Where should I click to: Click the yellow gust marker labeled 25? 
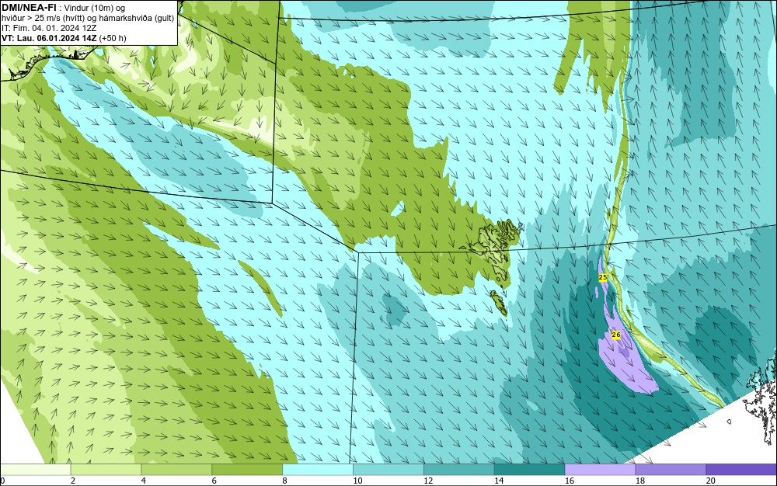click(603, 278)
